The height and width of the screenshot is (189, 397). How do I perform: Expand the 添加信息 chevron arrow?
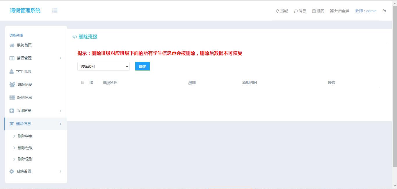(x=60, y=111)
